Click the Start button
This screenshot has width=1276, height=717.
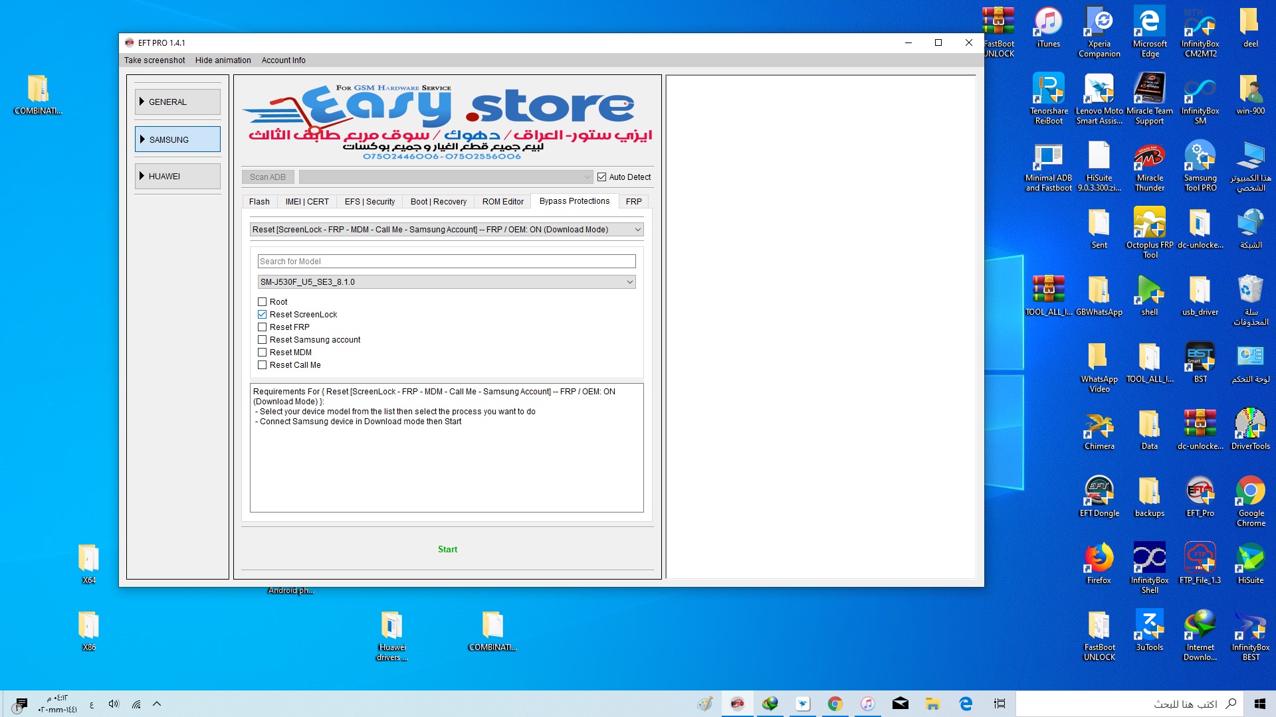click(447, 550)
